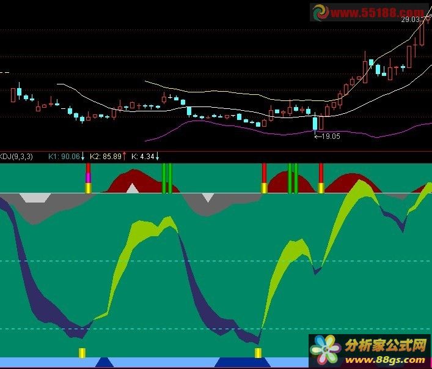Click the red-yellow signal bar right of the second green pair
This screenshot has width=432, height=369.
coord(321,178)
